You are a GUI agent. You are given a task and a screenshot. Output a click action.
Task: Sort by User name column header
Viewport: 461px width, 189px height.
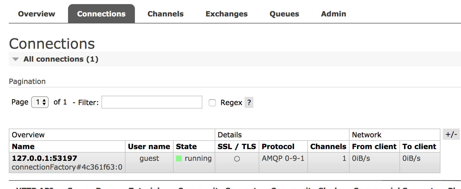click(x=149, y=146)
